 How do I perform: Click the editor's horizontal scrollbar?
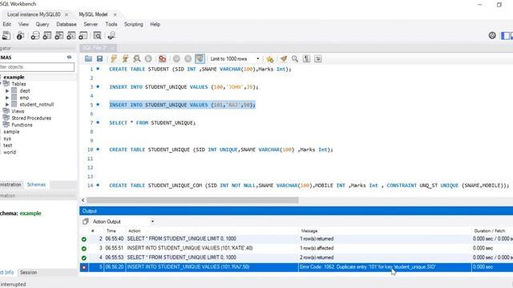[x=192, y=200]
